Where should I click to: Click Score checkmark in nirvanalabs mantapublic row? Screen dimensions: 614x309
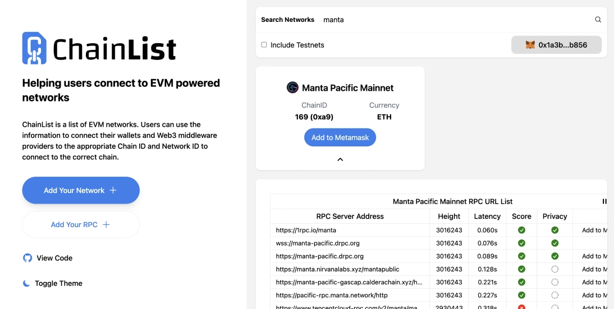(521, 269)
